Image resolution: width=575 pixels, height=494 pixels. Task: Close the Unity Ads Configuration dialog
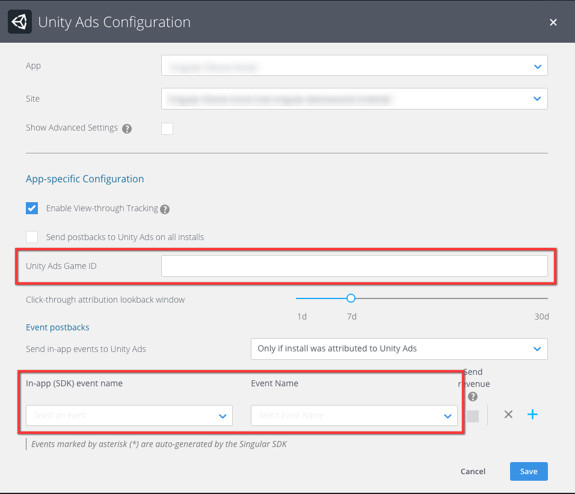tap(553, 22)
